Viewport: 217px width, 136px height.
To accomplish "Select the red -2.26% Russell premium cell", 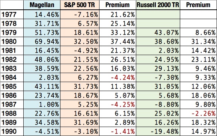I will coord(198,114).
